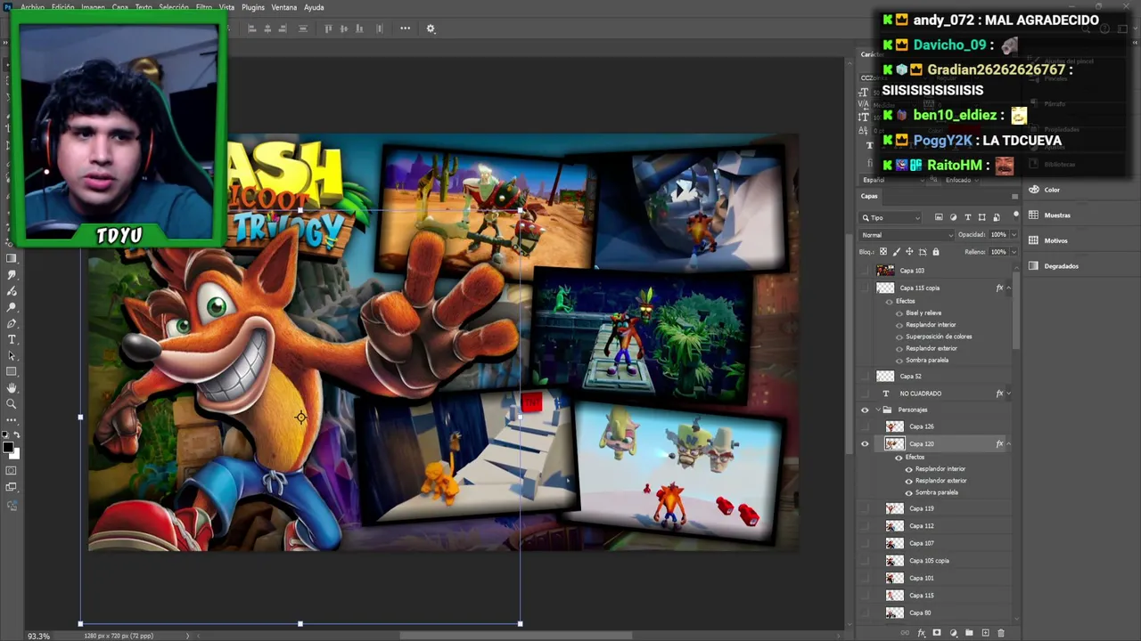Add a layer style using the bottom fx icon
This screenshot has width=1141, height=641.
[921, 633]
